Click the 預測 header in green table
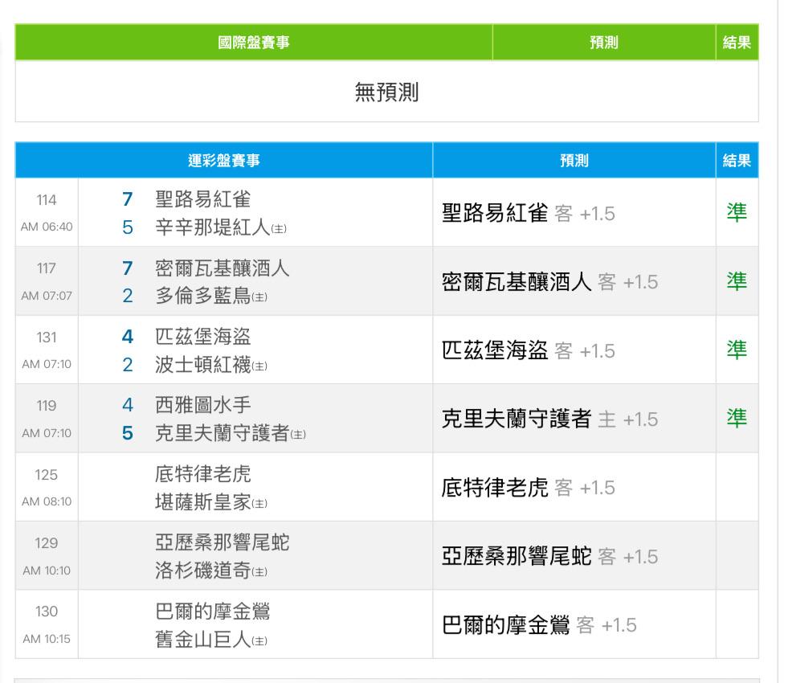 [x=603, y=43]
